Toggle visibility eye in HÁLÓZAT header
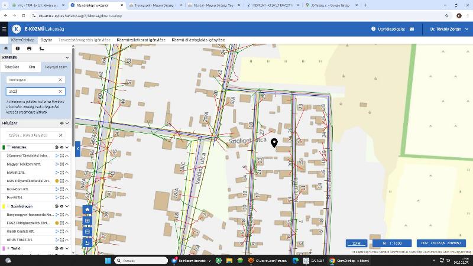 point(61,123)
